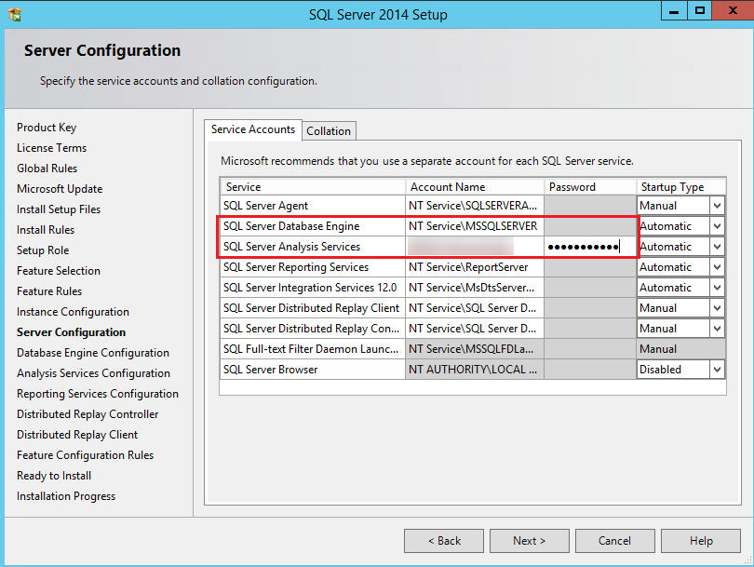The image size is (754, 567).
Task: Open Startup Type dropdown for Analysis Services
Action: (717, 247)
